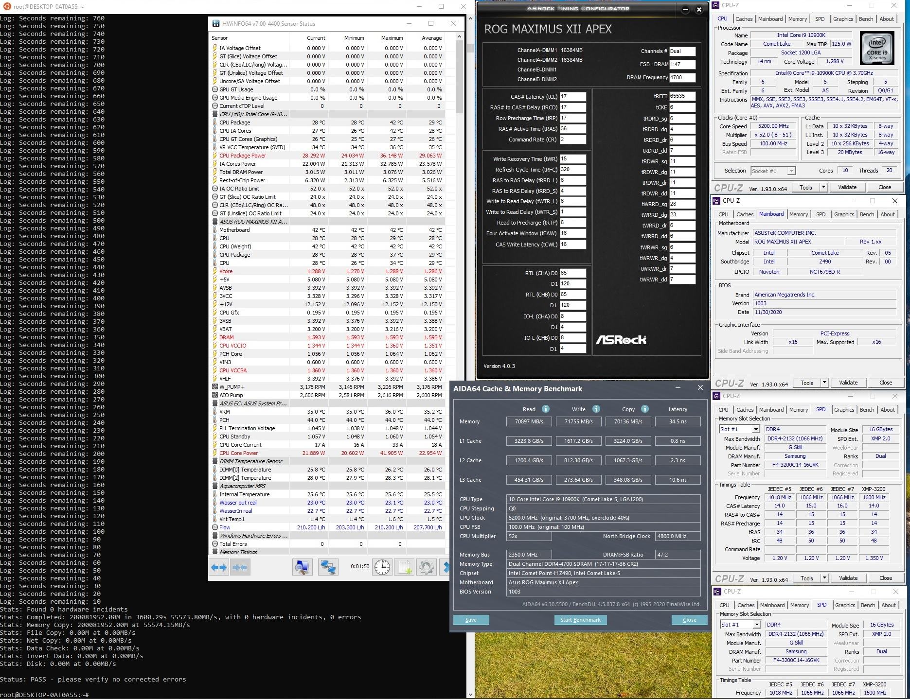Click HWiNFO log sheet plus icon
The height and width of the screenshot is (699, 910).
click(404, 567)
